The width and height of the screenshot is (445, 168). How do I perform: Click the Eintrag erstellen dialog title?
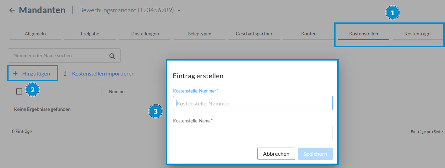[198, 76]
